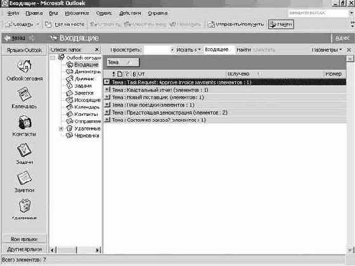Open the Искать в dropdown
The image size is (355, 266).
tap(188, 50)
